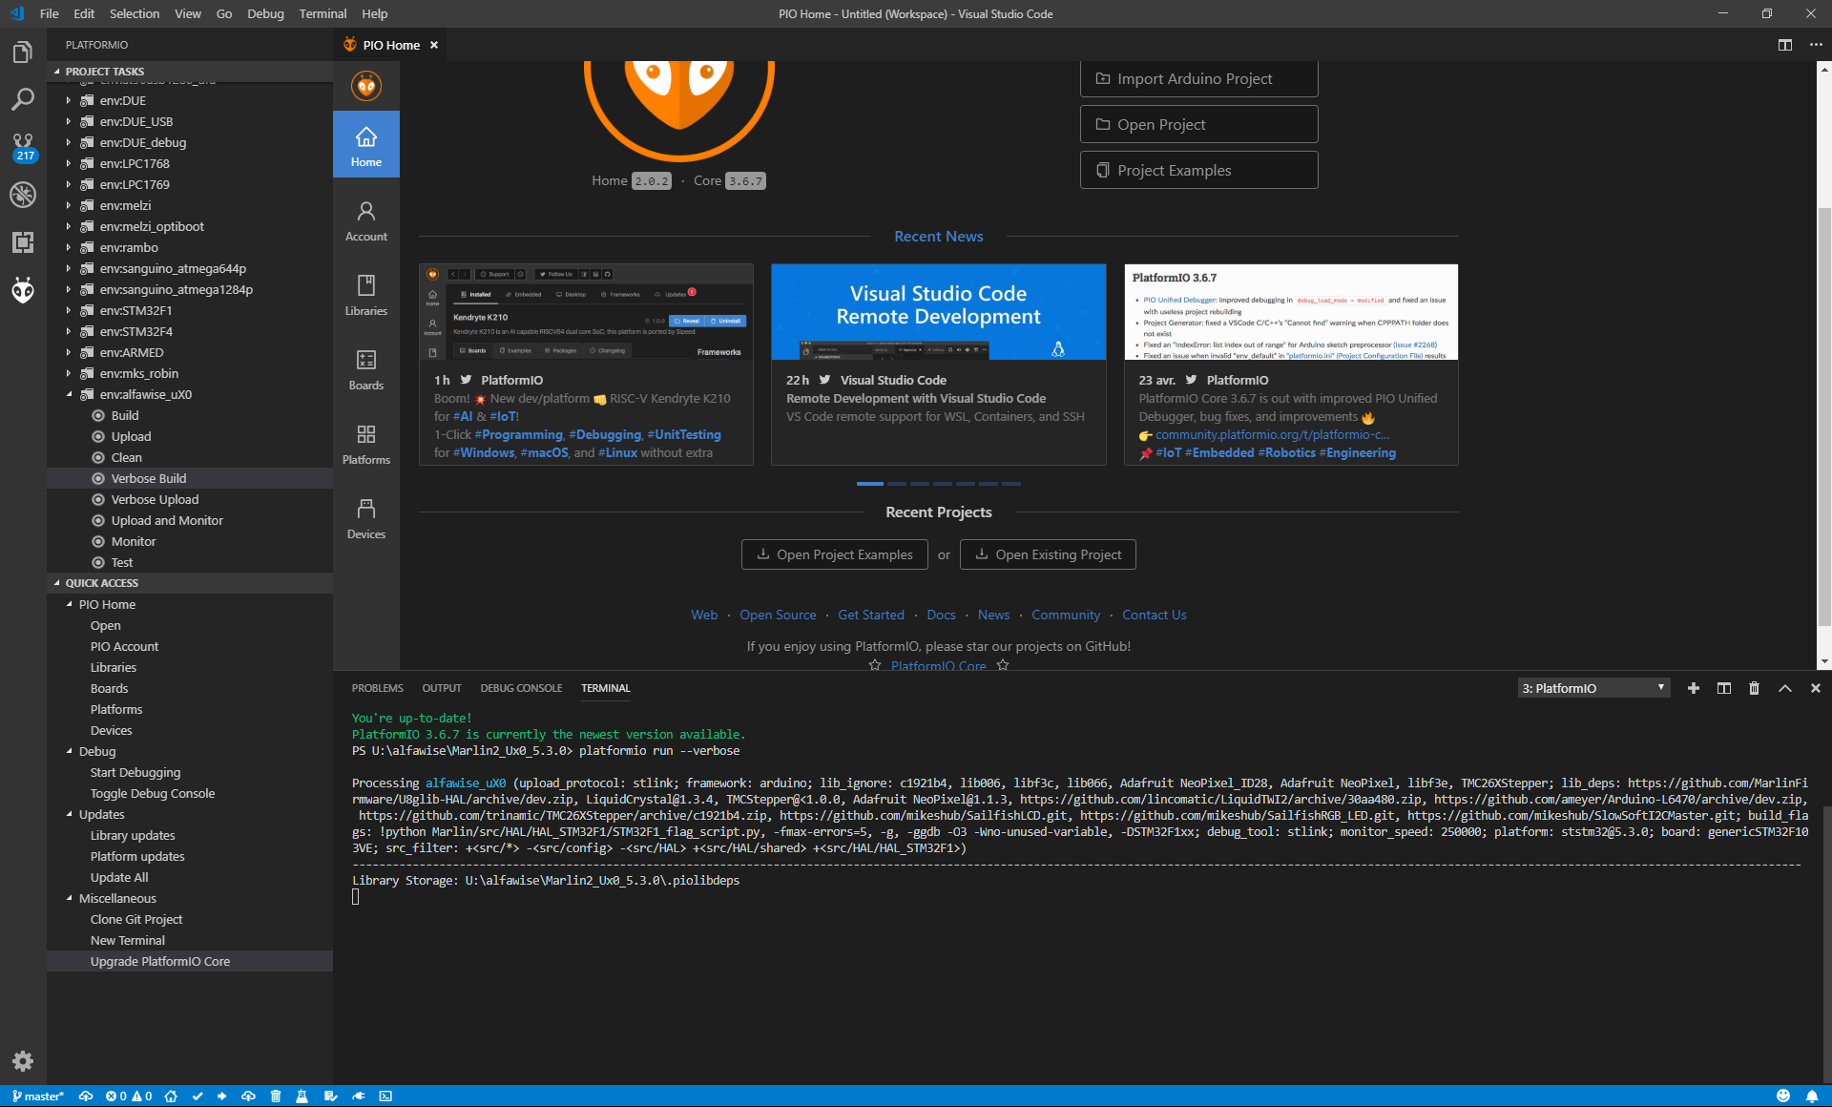Click the Open Existing Project button
The image size is (1832, 1107).
1048,554
